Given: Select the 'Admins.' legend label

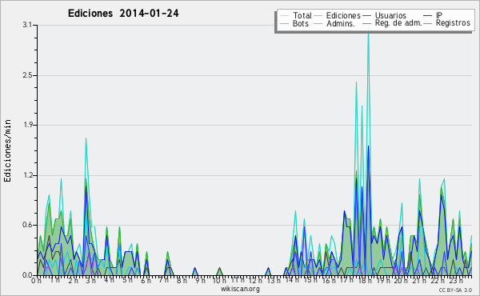Looking at the screenshot, I should pos(341,23).
